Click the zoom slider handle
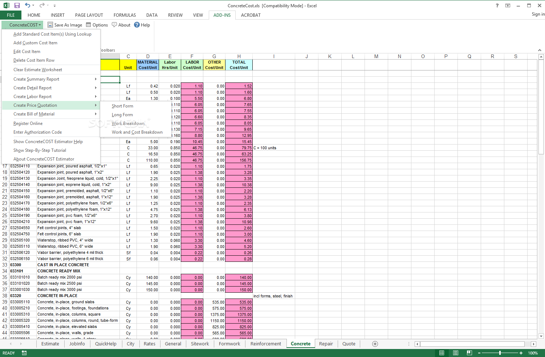The width and height of the screenshot is (545, 357). [x=500, y=353]
